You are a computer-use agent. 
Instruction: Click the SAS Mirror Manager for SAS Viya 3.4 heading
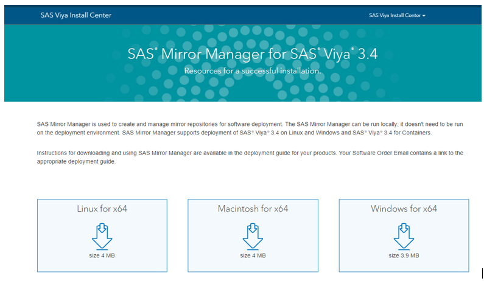tap(253, 54)
